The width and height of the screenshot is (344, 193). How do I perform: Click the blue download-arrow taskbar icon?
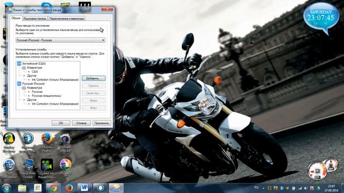(x=101, y=188)
